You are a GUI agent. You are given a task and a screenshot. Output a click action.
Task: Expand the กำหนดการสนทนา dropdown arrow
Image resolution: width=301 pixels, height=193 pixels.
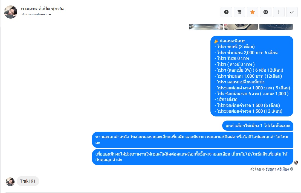(x=50, y=14)
